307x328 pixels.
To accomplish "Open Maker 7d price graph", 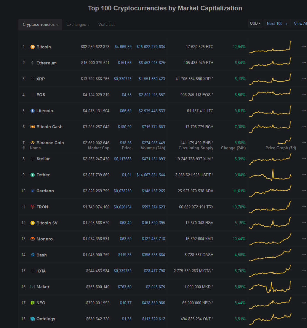I will (270, 287).
